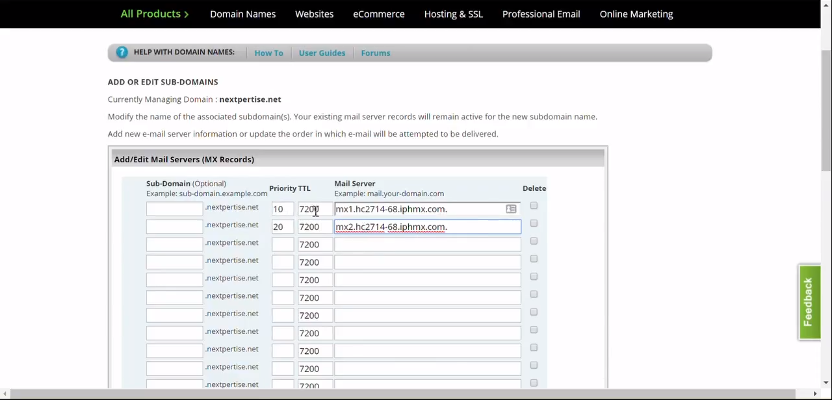Check Delete box in eighth MX row

coord(534,330)
